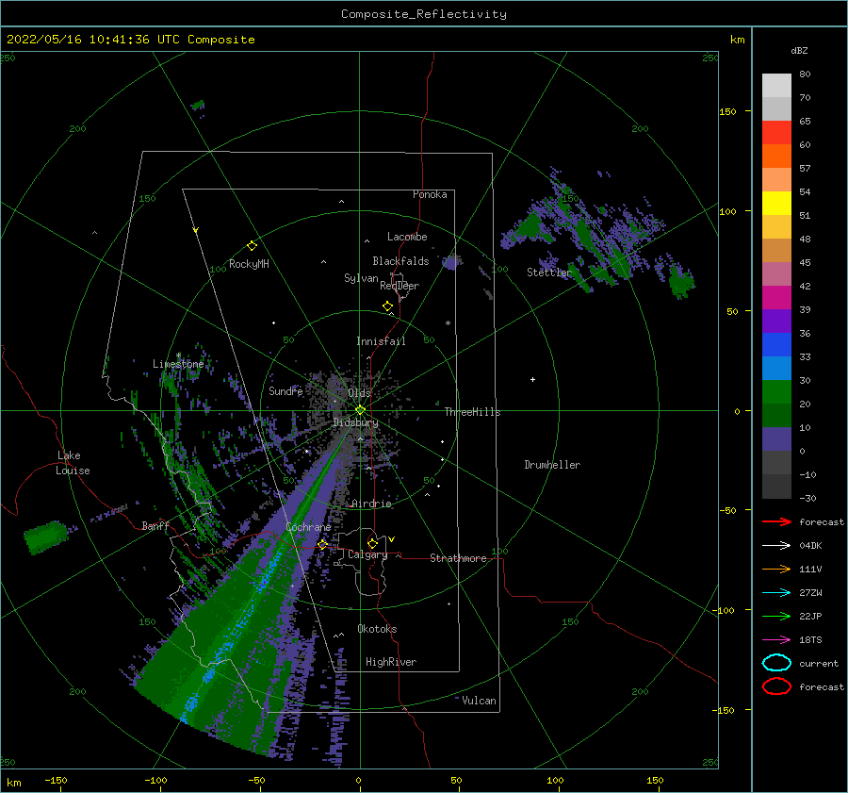Click the Lake Louise label
This screenshot has width=848, height=793.
73,463
